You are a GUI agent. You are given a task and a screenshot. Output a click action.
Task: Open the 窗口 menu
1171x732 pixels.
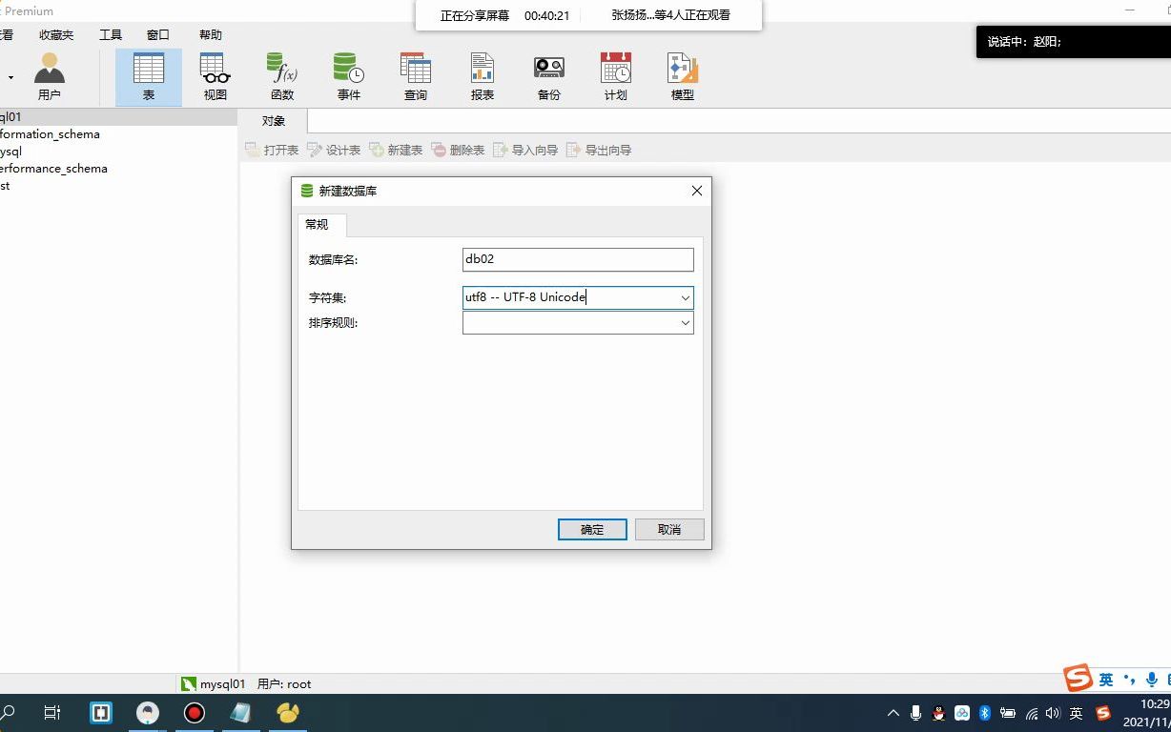(x=158, y=35)
